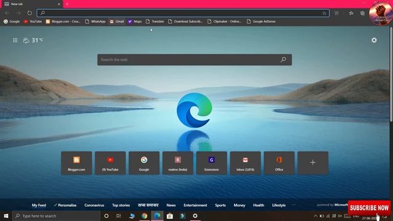Open the Download Subscrib... bookmark

coord(185,21)
